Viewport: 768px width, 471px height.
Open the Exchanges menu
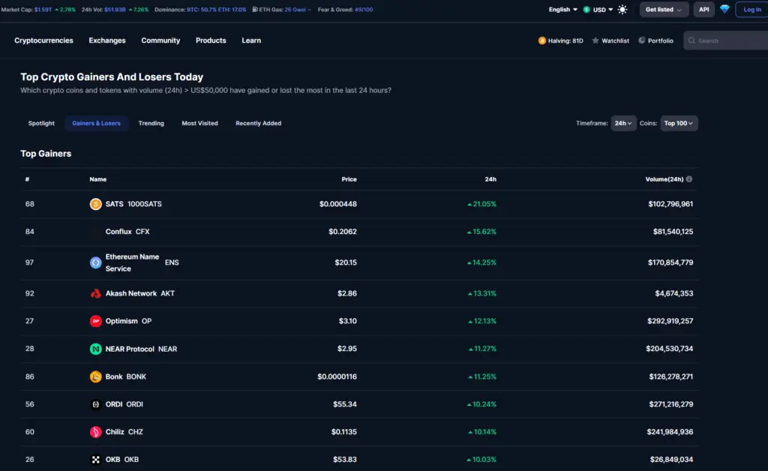[x=107, y=40]
